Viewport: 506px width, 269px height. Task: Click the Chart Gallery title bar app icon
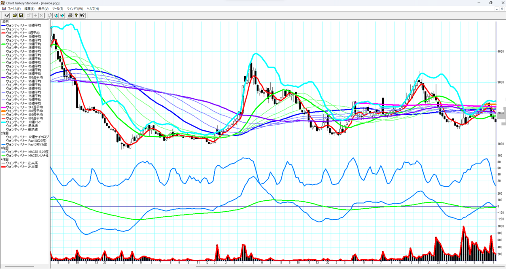pyautogui.click(x=3, y=3)
